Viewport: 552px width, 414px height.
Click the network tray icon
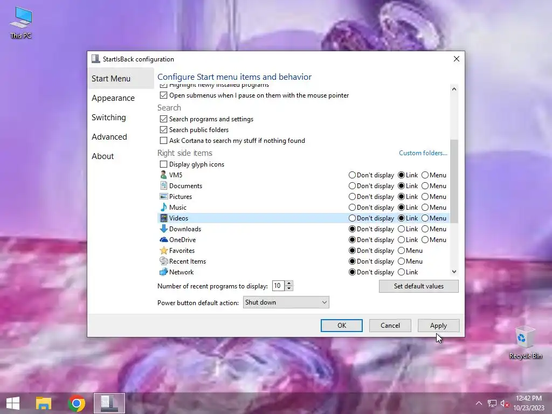[492, 403]
